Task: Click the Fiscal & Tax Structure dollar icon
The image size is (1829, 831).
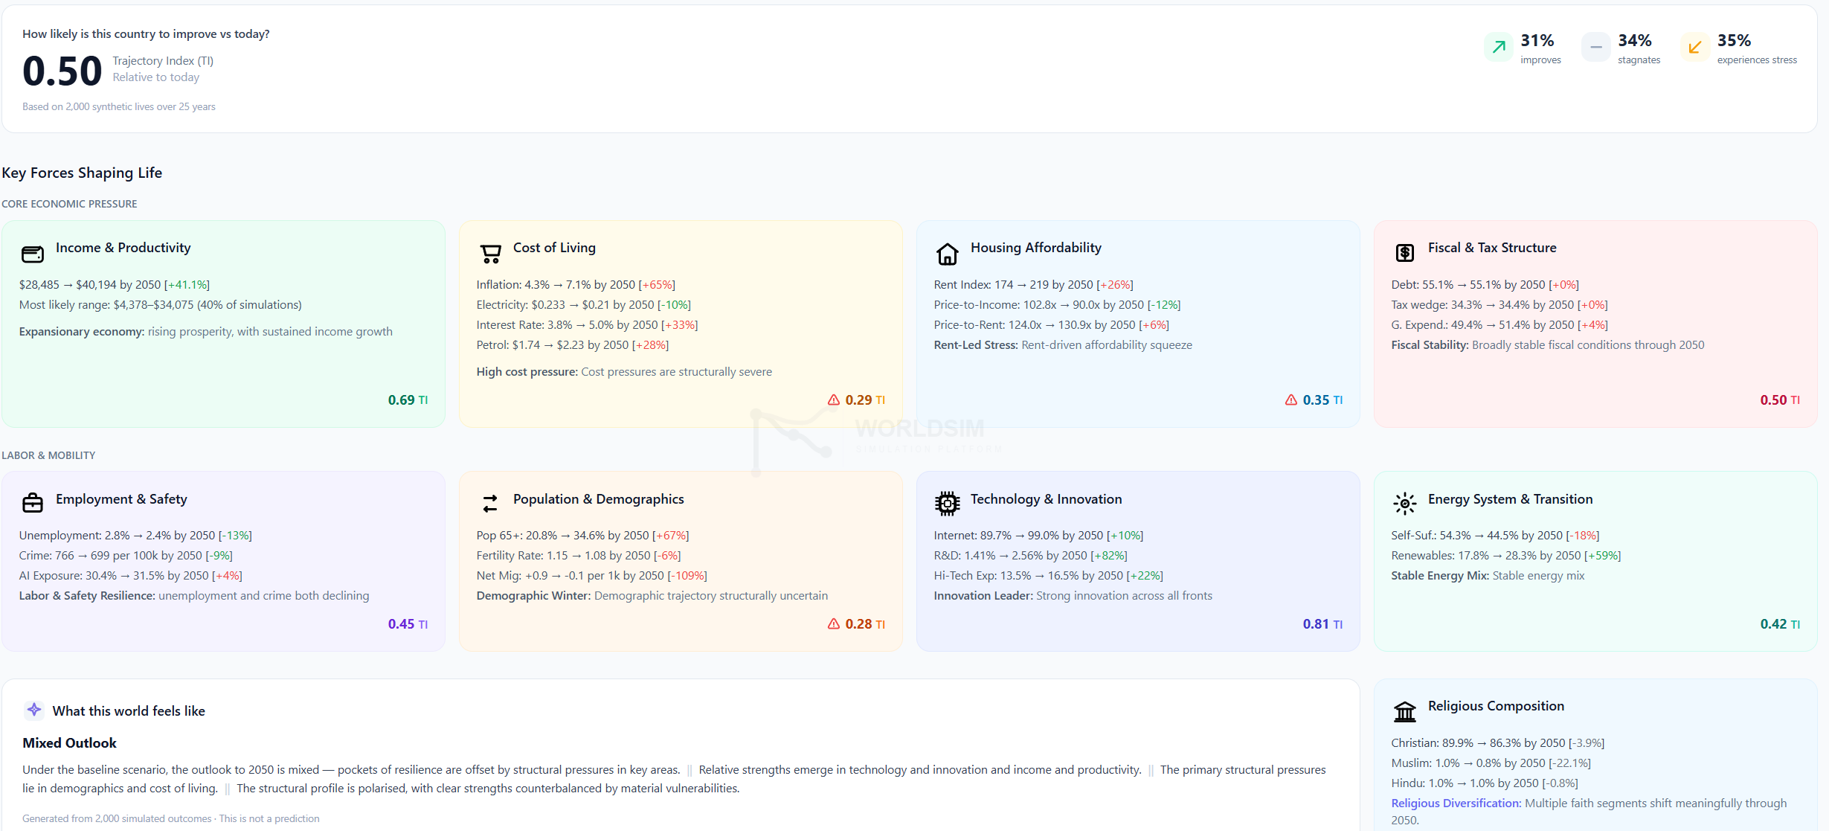Action: (x=1404, y=254)
